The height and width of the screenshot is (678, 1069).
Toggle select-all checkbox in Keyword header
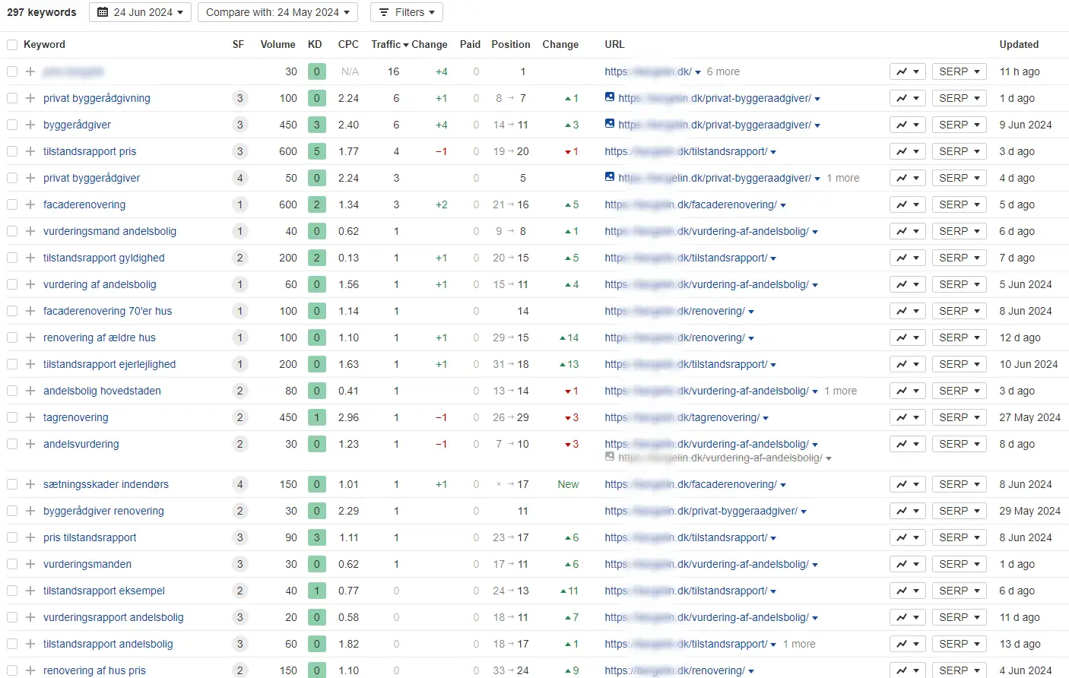click(12, 45)
